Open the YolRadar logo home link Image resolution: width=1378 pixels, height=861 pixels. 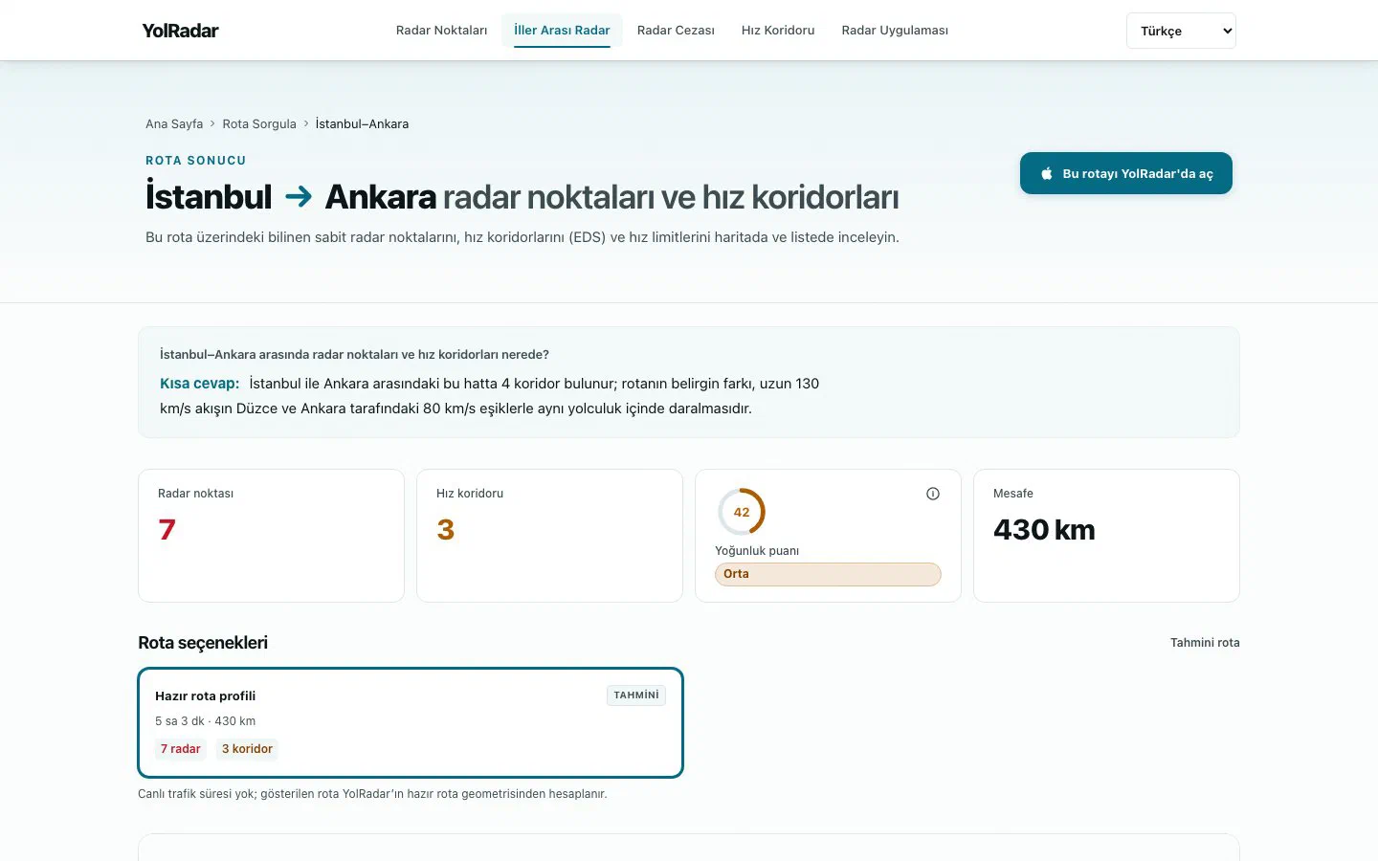pyautogui.click(x=180, y=31)
